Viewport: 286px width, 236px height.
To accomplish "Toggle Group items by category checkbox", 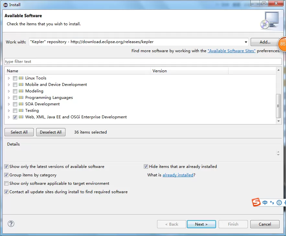I will 6,175.
